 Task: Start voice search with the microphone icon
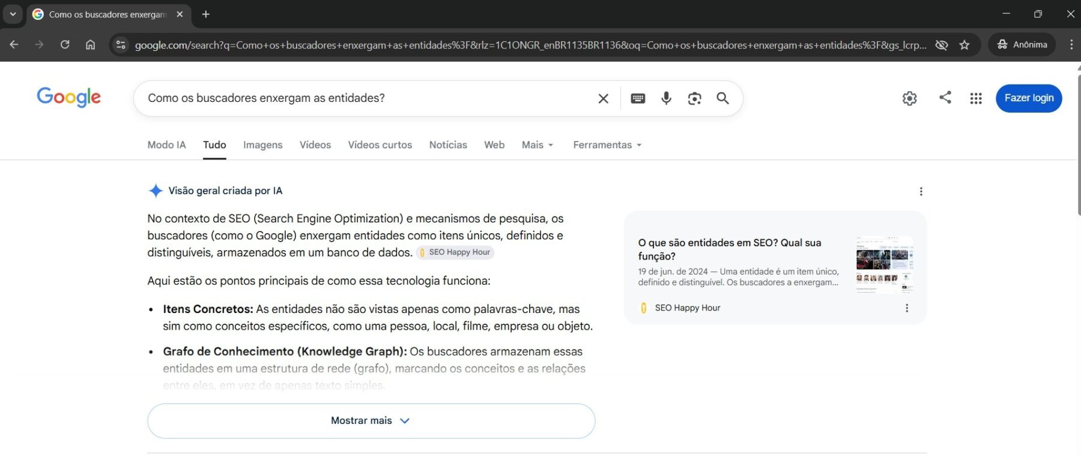tap(666, 98)
